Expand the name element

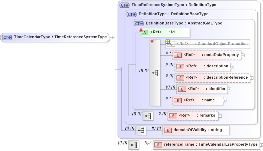[x=225, y=101]
